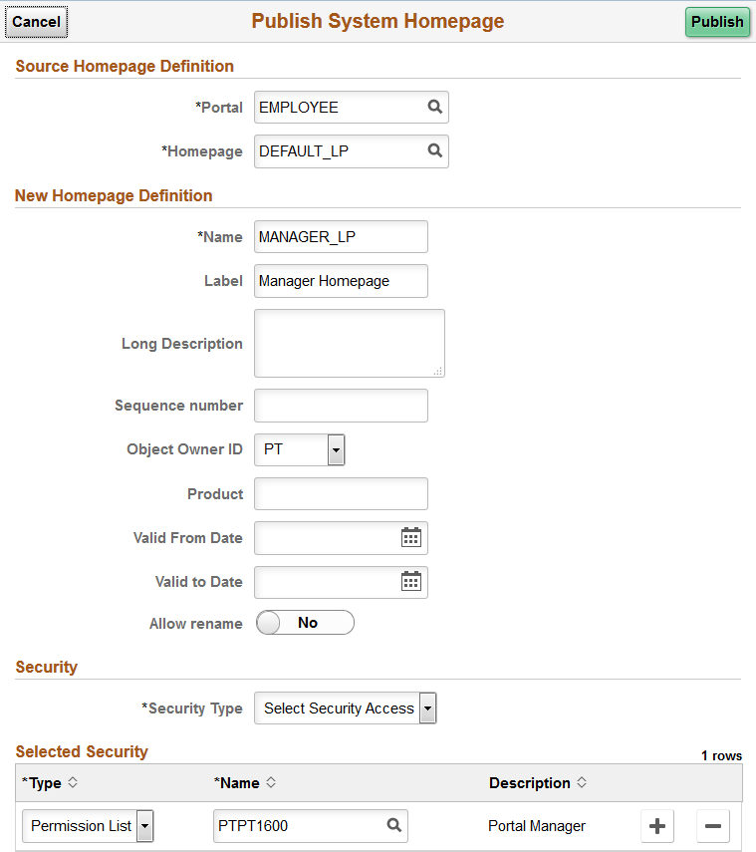Viewport: 756px width, 852px height.
Task: Click the Name field with MANAGER_LP
Action: coord(341,237)
